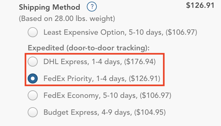Click the $126.91 shipping total at top right

click(x=200, y=5)
